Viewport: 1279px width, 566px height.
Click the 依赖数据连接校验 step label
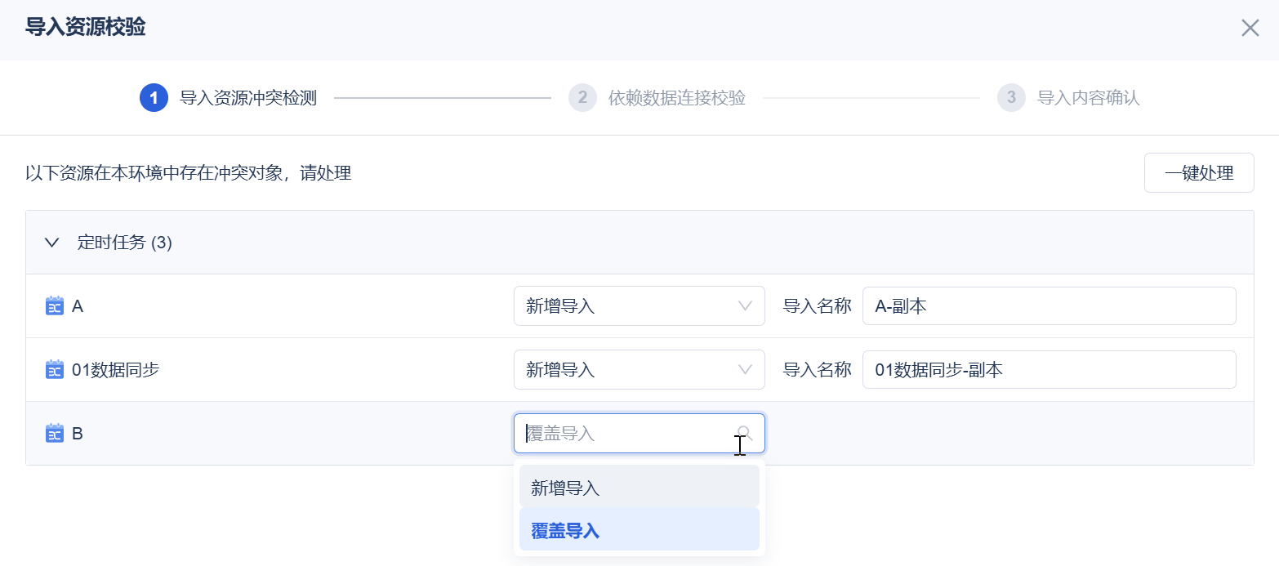tap(677, 98)
